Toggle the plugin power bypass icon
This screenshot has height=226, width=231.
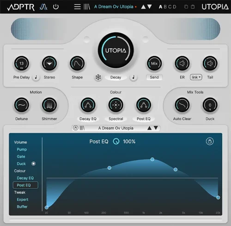(x=56, y=7)
